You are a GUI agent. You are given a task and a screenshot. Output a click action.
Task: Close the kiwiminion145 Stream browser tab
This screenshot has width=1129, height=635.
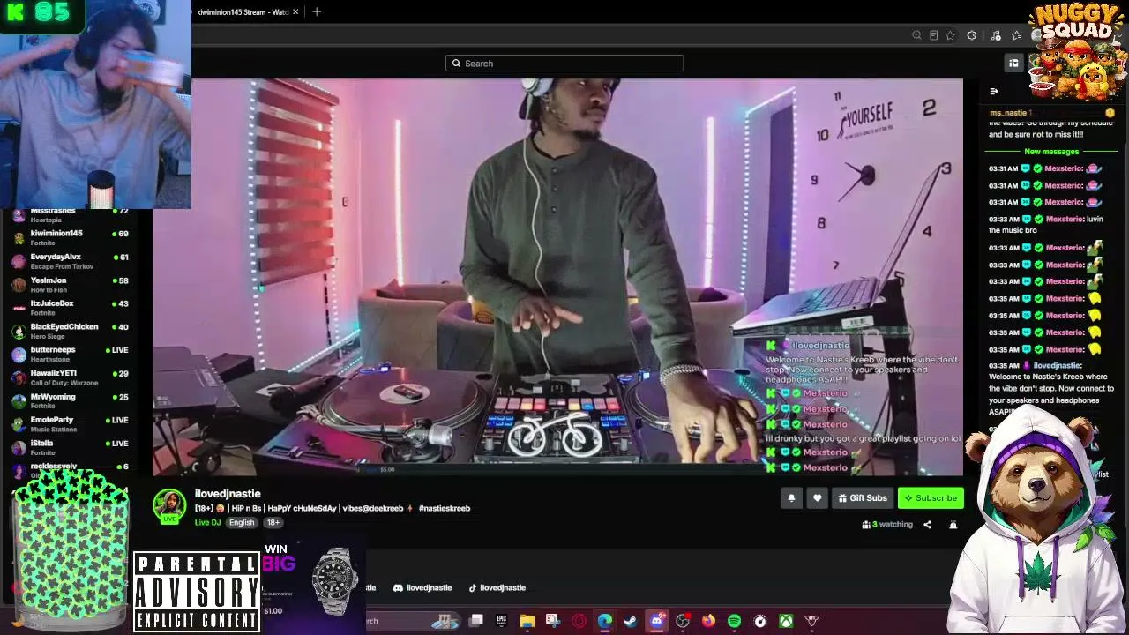(295, 12)
